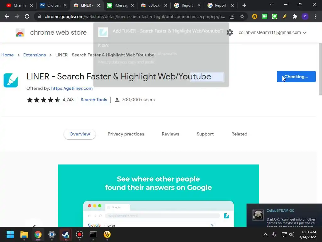
Task: Close the uBlock tab
Action: tap(166, 5)
